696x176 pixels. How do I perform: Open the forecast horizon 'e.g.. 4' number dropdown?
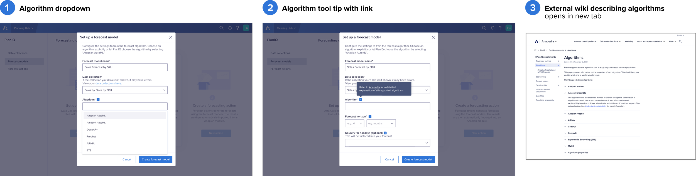coord(354,123)
